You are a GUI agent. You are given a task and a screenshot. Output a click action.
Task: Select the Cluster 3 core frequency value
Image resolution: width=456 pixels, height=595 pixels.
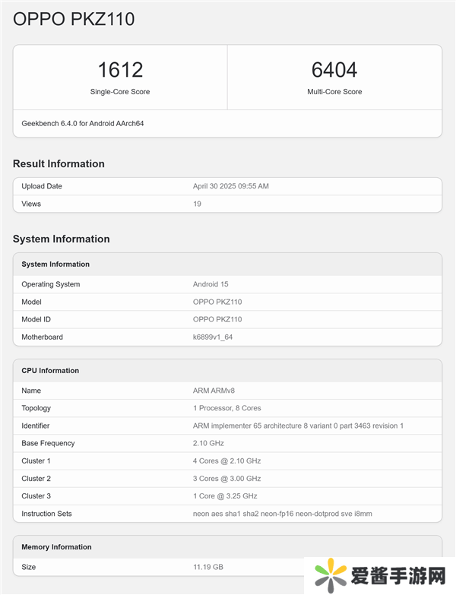point(224,496)
